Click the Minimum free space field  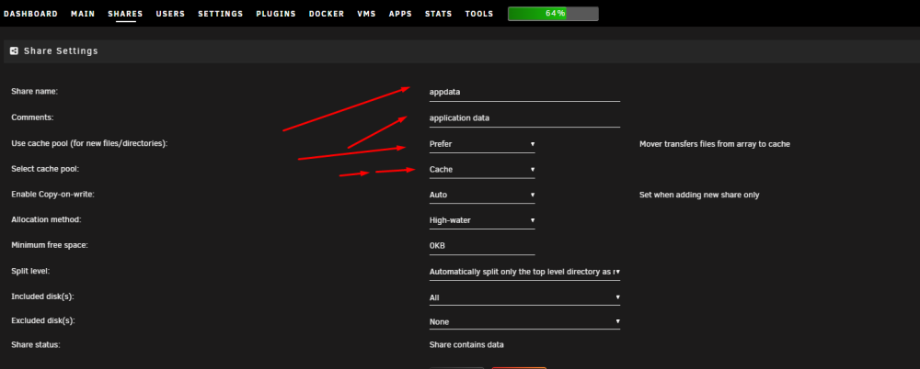(482, 245)
